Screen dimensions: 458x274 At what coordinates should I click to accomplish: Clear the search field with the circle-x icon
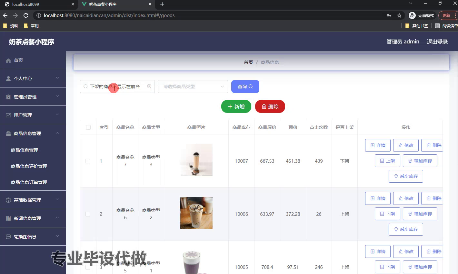(x=149, y=86)
